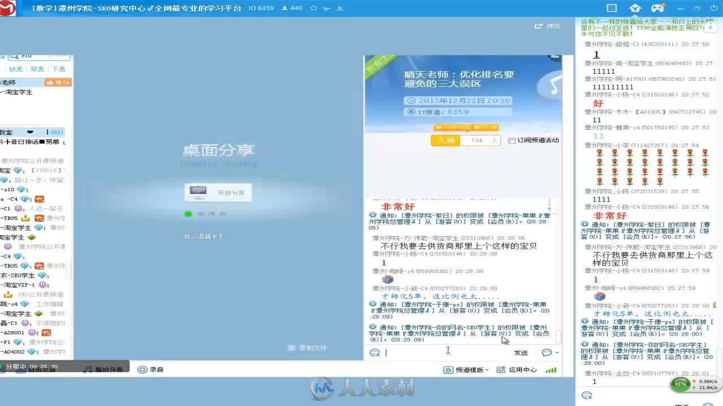Screen dimensions: 723x406
Task: Click the gift box icon in center chat
Action: point(387,280)
